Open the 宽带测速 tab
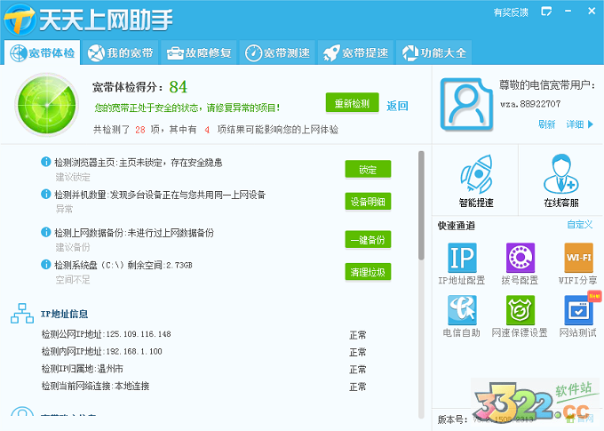The image size is (604, 431). click(x=277, y=52)
